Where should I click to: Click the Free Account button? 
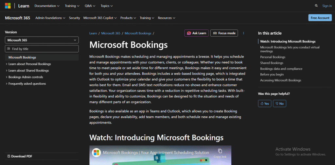point(320,18)
